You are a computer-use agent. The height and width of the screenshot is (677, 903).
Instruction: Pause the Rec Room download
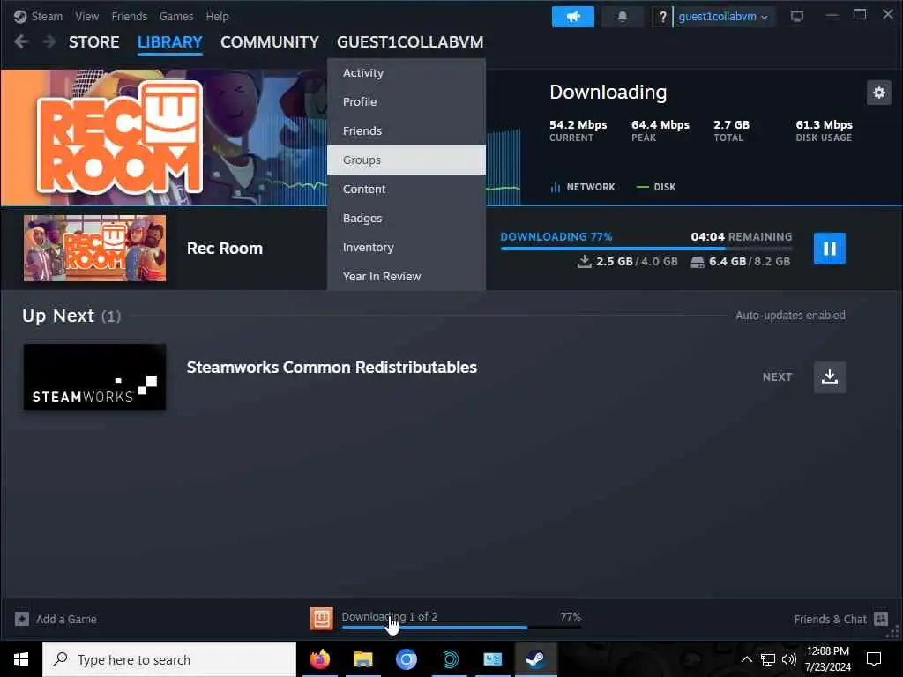[829, 248]
